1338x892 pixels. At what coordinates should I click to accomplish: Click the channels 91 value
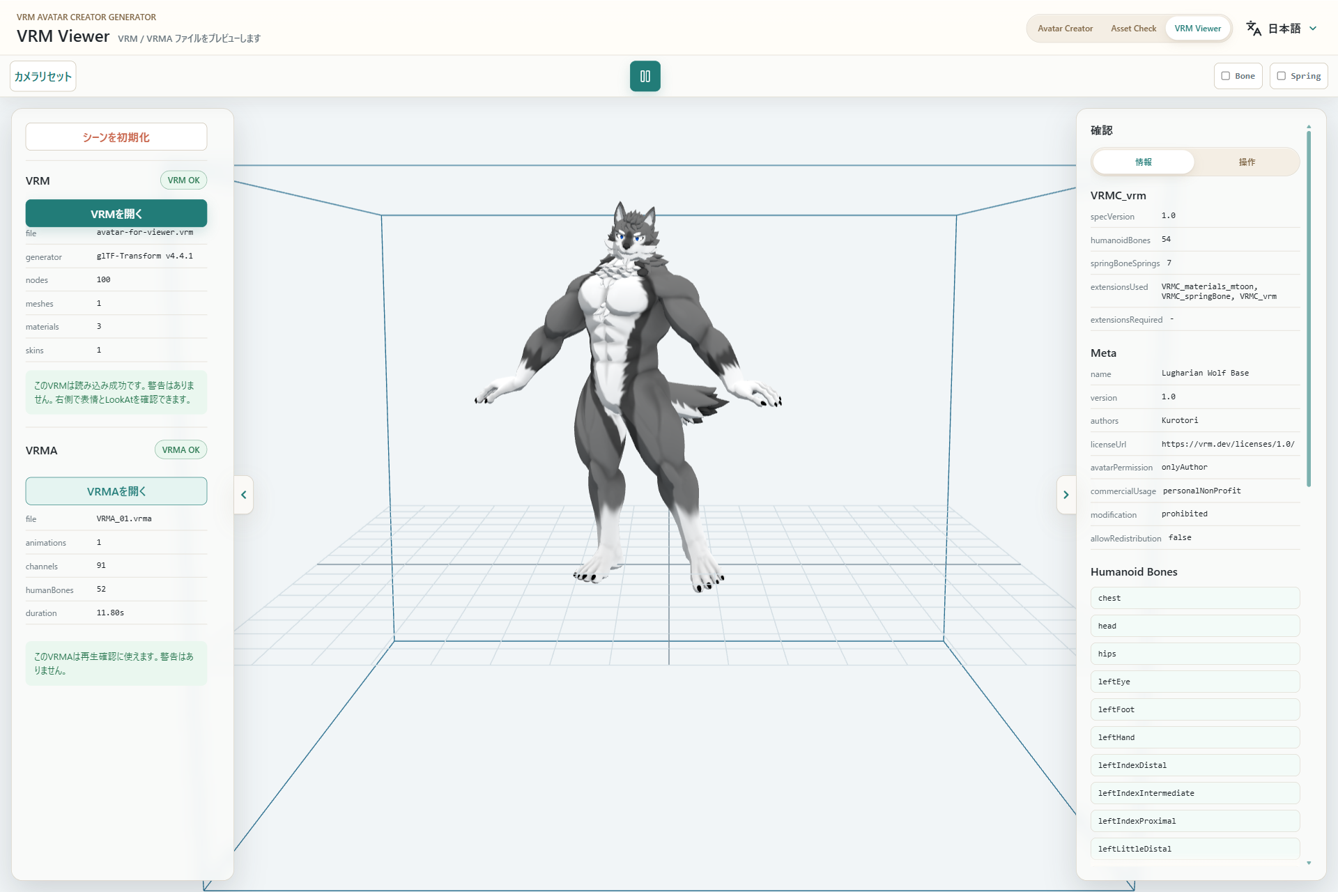coord(101,565)
